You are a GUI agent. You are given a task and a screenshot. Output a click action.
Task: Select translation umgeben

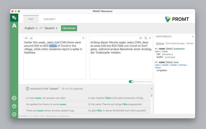[162, 70]
